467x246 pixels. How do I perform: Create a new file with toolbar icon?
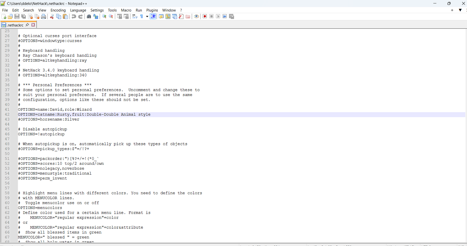pyautogui.click(x=4, y=16)
